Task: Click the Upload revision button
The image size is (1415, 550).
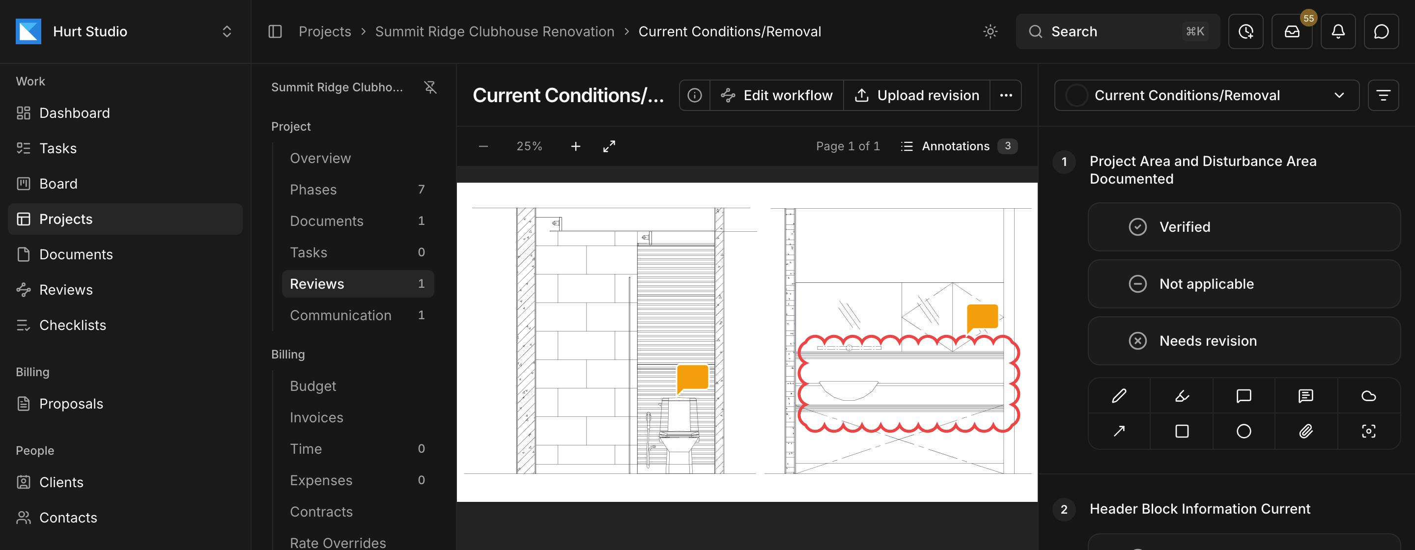Action: pyautogui.click(x=917, y=95)
